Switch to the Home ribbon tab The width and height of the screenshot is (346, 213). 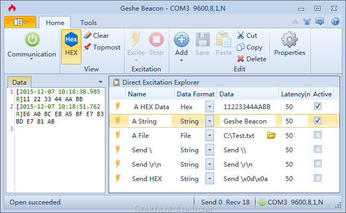[55, 22]
